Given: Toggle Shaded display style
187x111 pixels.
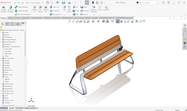Looking at the screenshot, I should 121,21.
